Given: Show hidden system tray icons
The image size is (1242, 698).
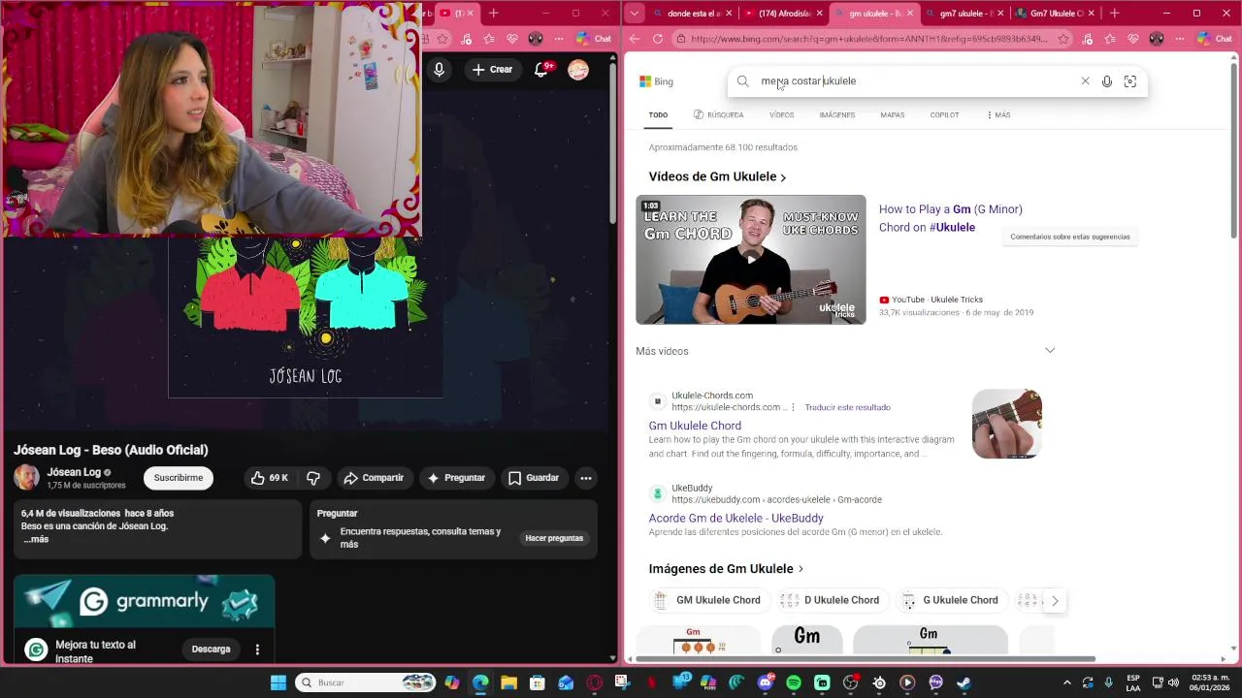Looking at the screenshot, I should tap(1067, 682).
